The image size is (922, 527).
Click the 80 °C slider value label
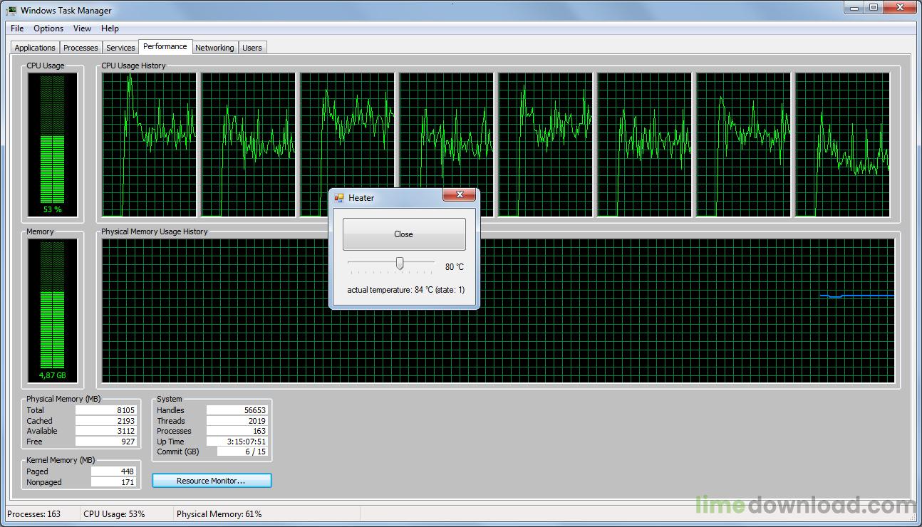pyautogui.click(x=455, y=267)
